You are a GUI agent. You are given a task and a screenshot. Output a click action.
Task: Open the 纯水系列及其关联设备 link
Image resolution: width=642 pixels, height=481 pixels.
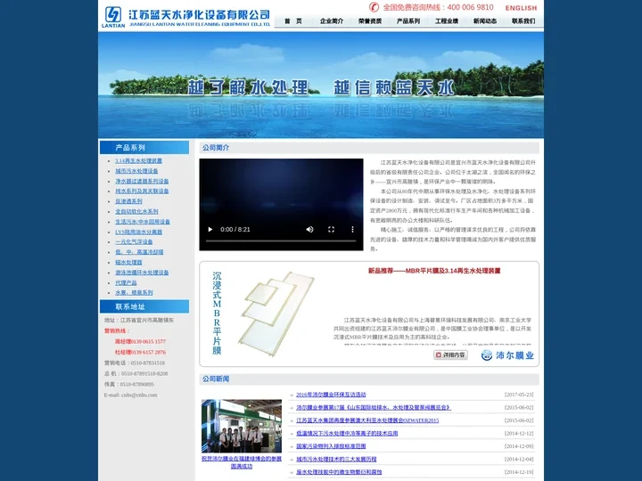pyautogui.click(x=142, y=191)
